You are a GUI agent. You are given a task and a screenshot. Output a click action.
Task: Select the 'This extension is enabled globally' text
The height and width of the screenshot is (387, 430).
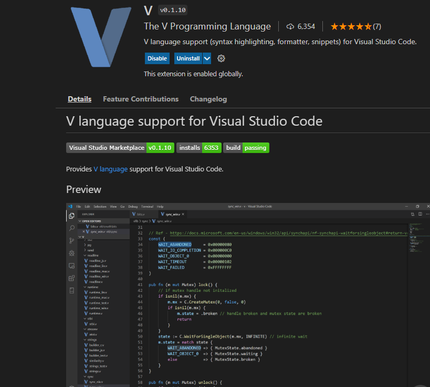(193, 74)
